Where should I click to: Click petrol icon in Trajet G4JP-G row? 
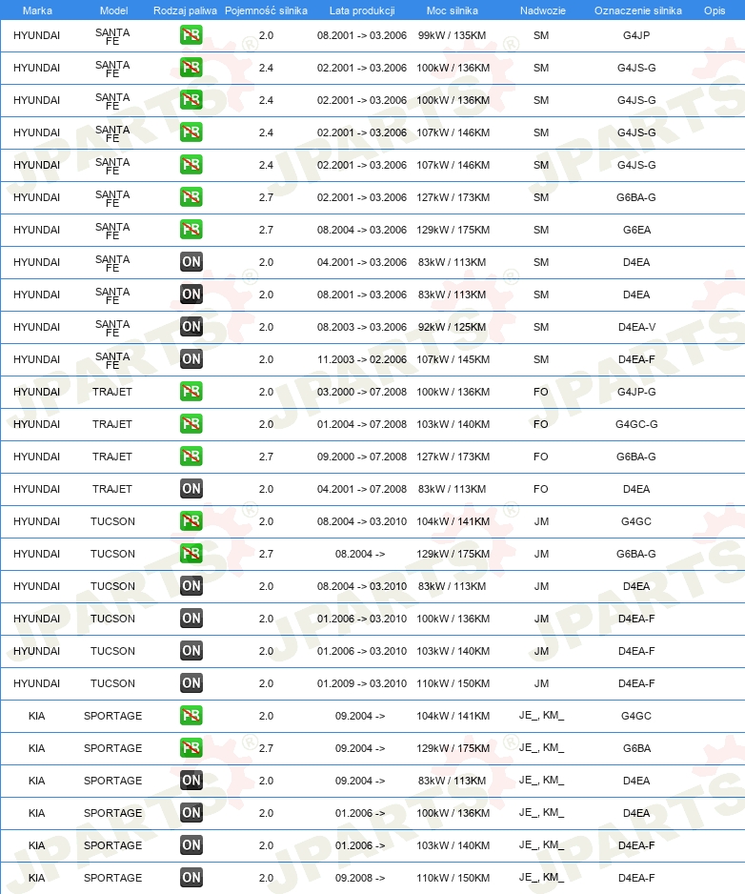pyautogui.click(x=191, y=392)
